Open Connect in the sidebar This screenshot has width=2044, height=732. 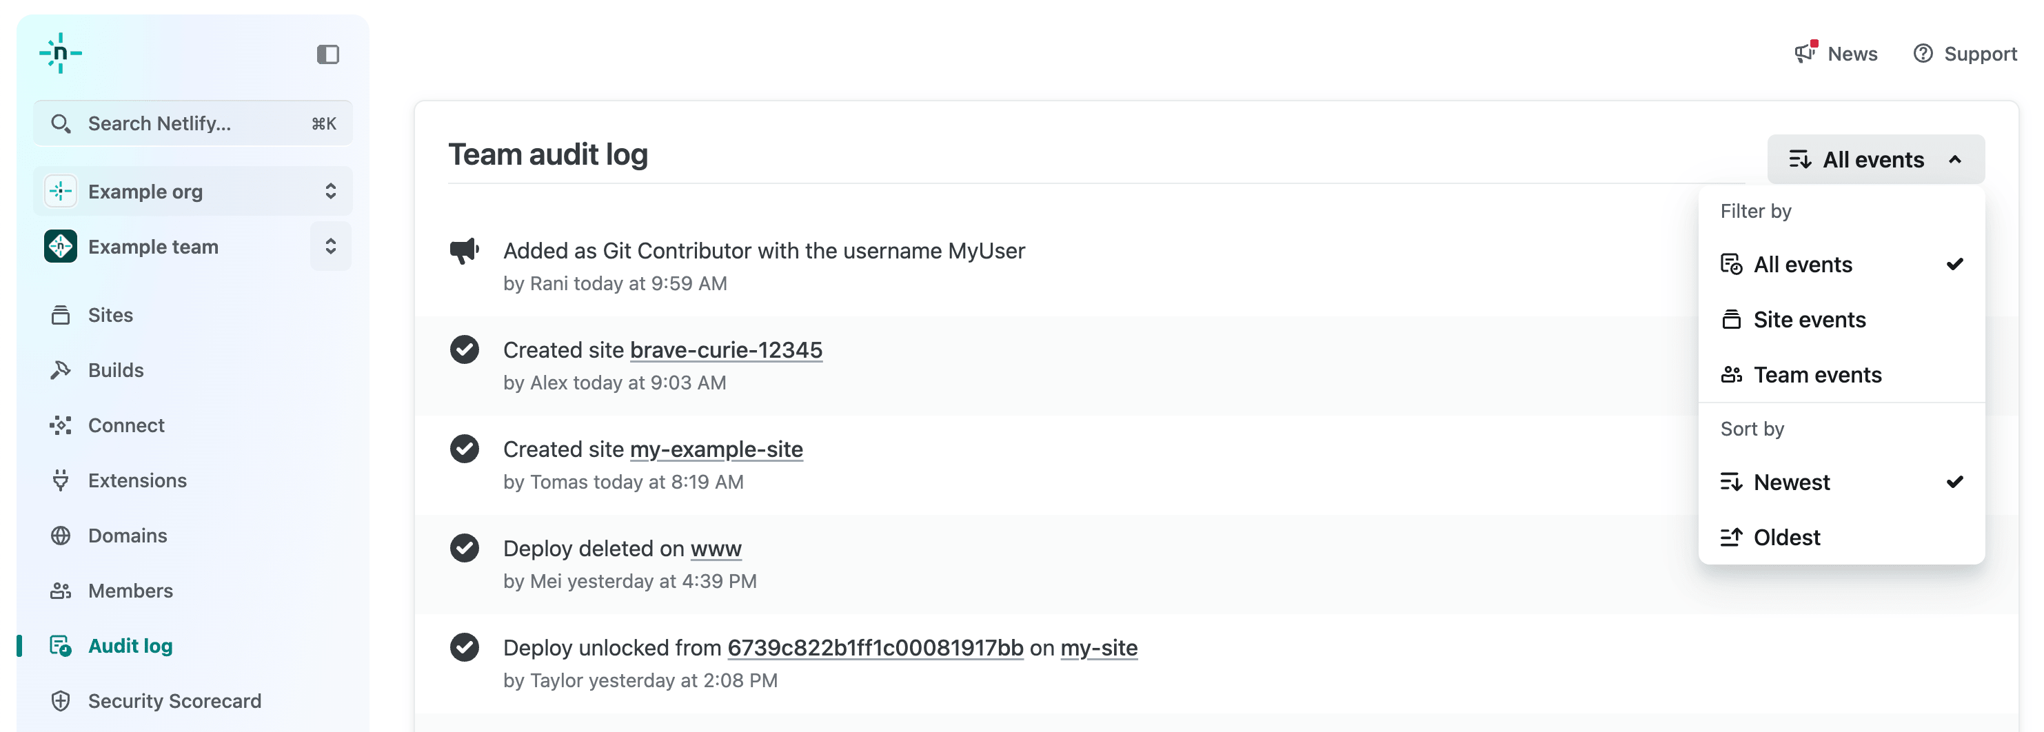coord(125,425)
